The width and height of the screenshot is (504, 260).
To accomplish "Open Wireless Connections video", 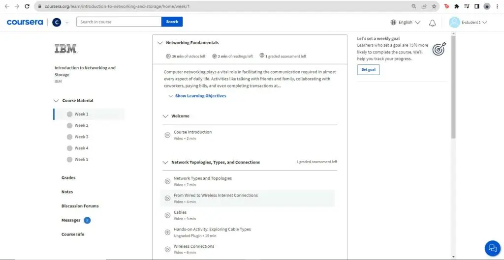I will point(194,246).
